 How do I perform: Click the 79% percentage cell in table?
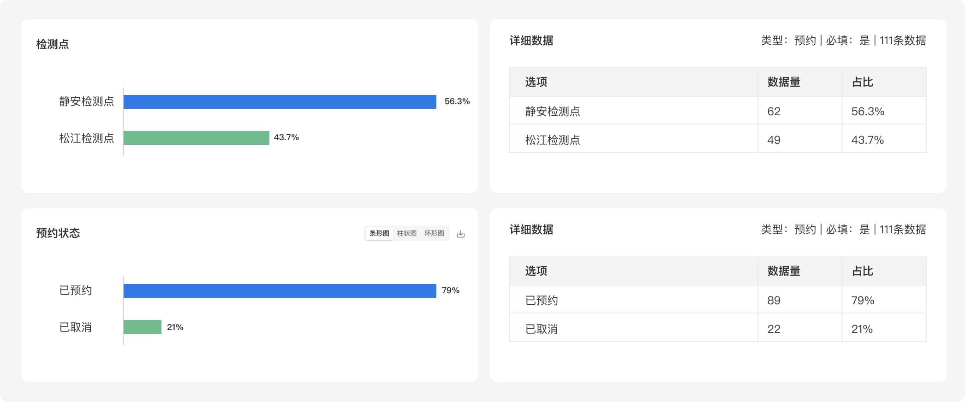coord(863,301)
